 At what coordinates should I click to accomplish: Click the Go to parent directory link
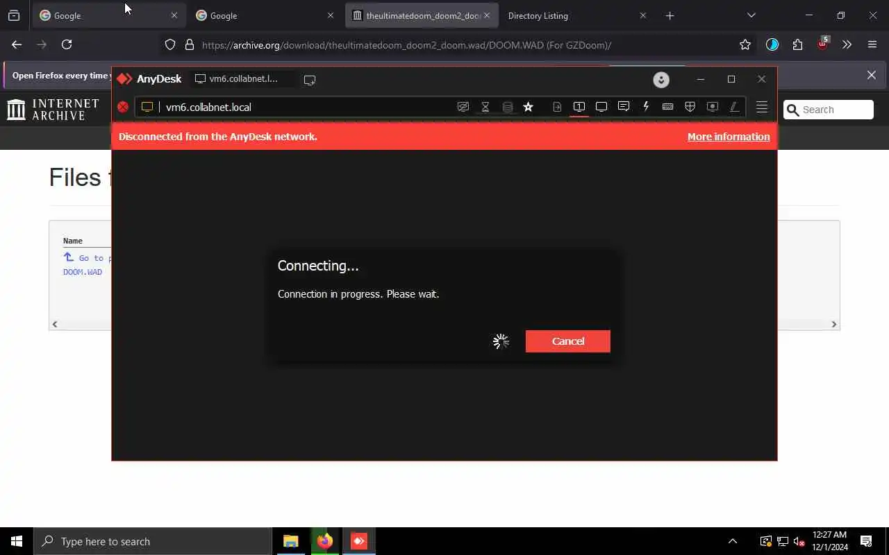click(87, 257)
